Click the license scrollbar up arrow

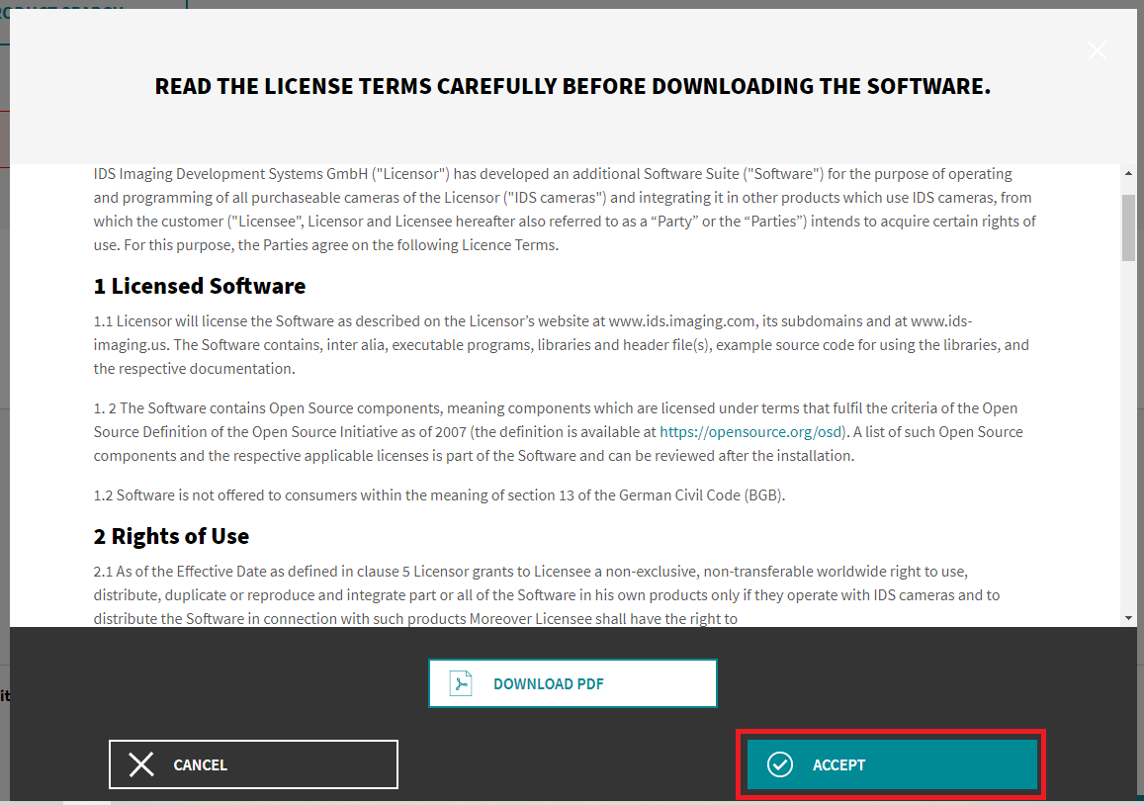tap(1128, 173)
